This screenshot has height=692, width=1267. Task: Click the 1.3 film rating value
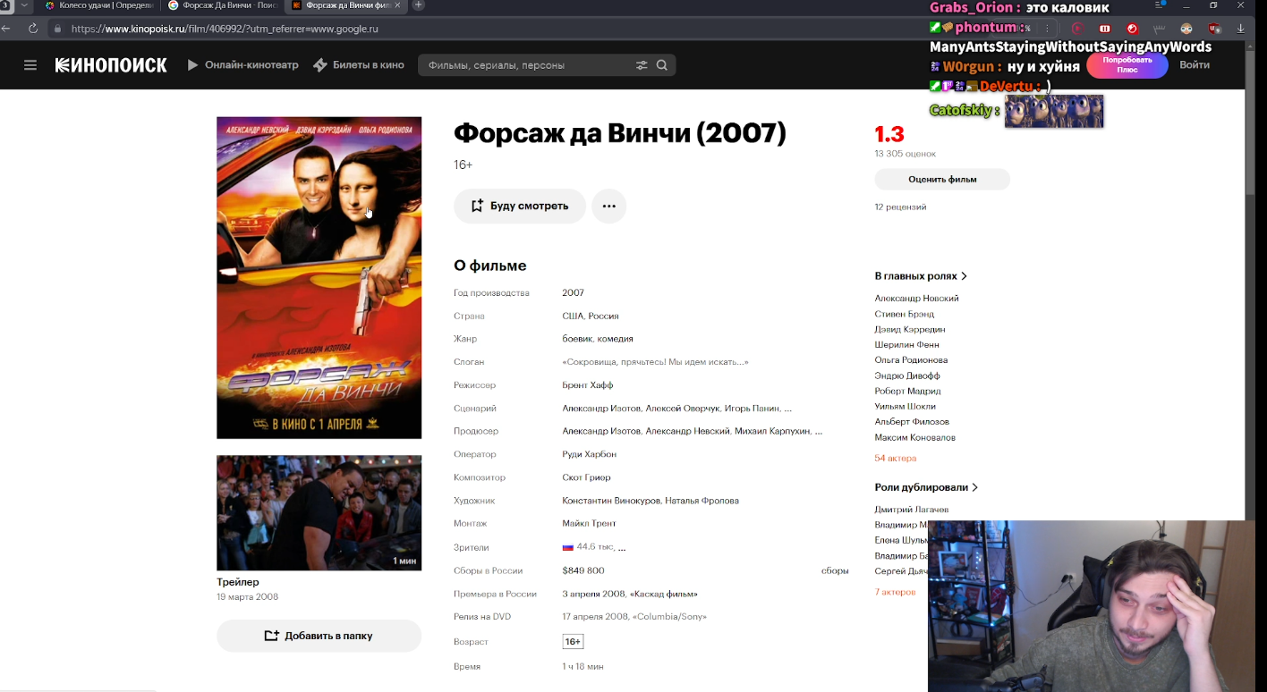click(889, 134)
